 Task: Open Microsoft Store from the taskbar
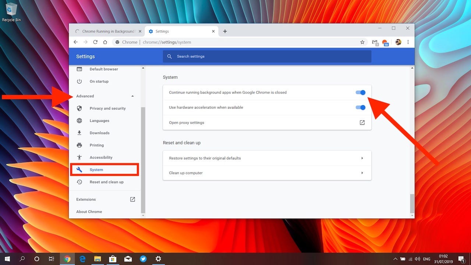tap(113, 259)
